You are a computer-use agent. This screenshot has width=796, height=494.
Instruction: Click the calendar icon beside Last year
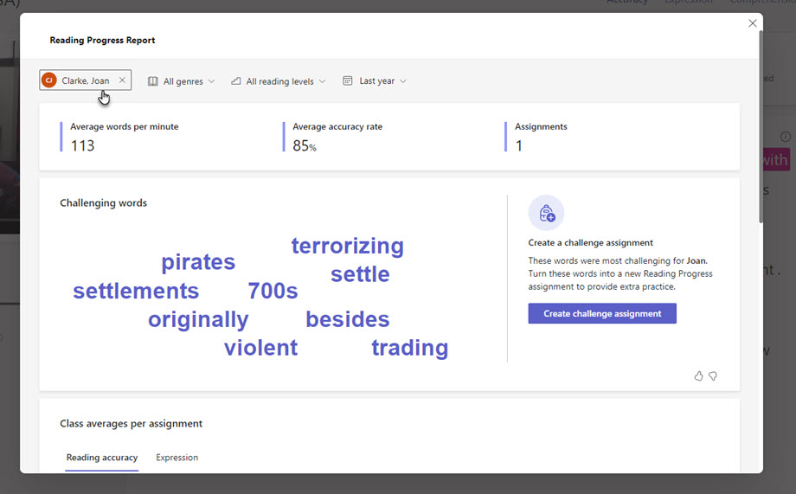pyautogui.click(x=348, y=80)
